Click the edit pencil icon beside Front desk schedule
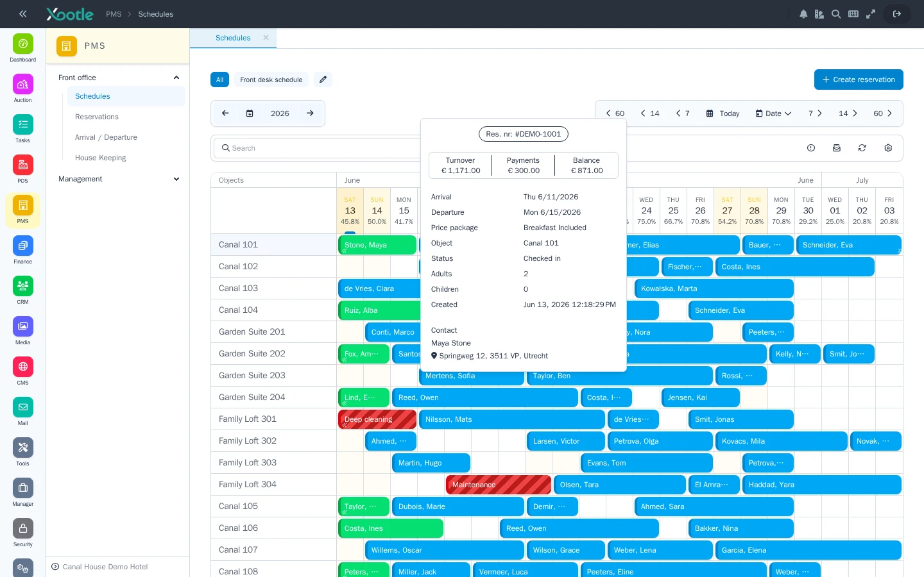The width and height of the screenshot is (924, 577). [323, 79]
